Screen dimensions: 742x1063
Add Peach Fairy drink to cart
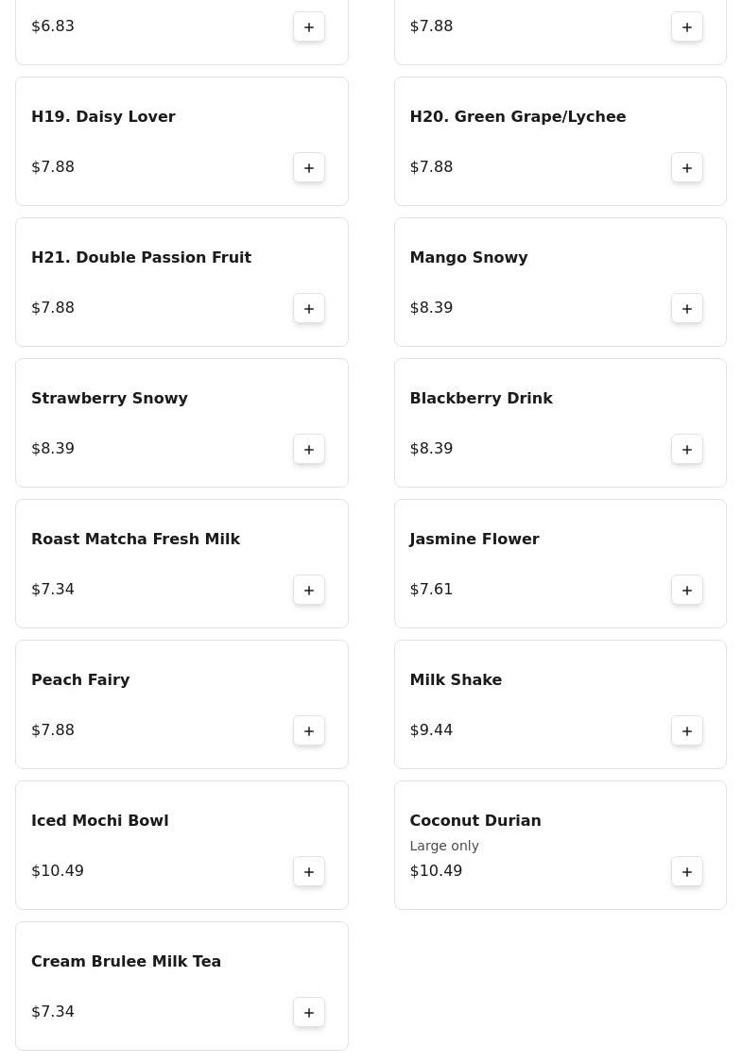(x=309, y=731)
